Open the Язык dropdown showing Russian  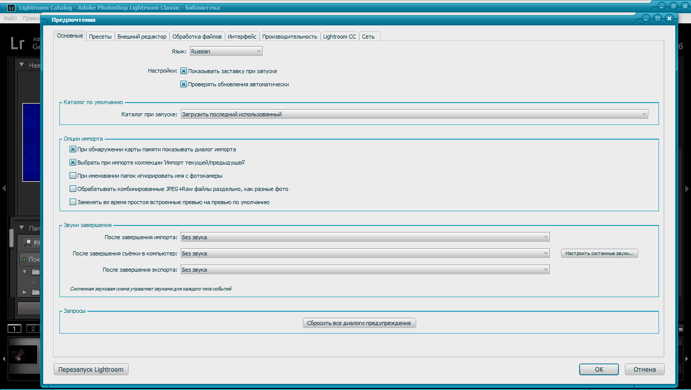[x=226, y=51]
